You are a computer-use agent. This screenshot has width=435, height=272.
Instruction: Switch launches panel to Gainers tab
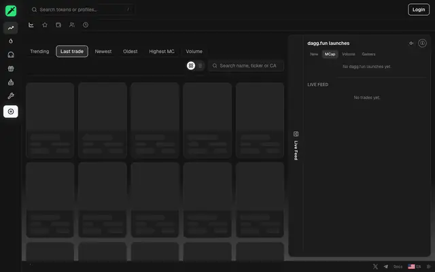click(368, 54)
